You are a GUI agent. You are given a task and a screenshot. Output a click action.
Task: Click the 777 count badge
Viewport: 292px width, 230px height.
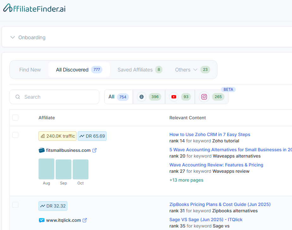(97, 70)
